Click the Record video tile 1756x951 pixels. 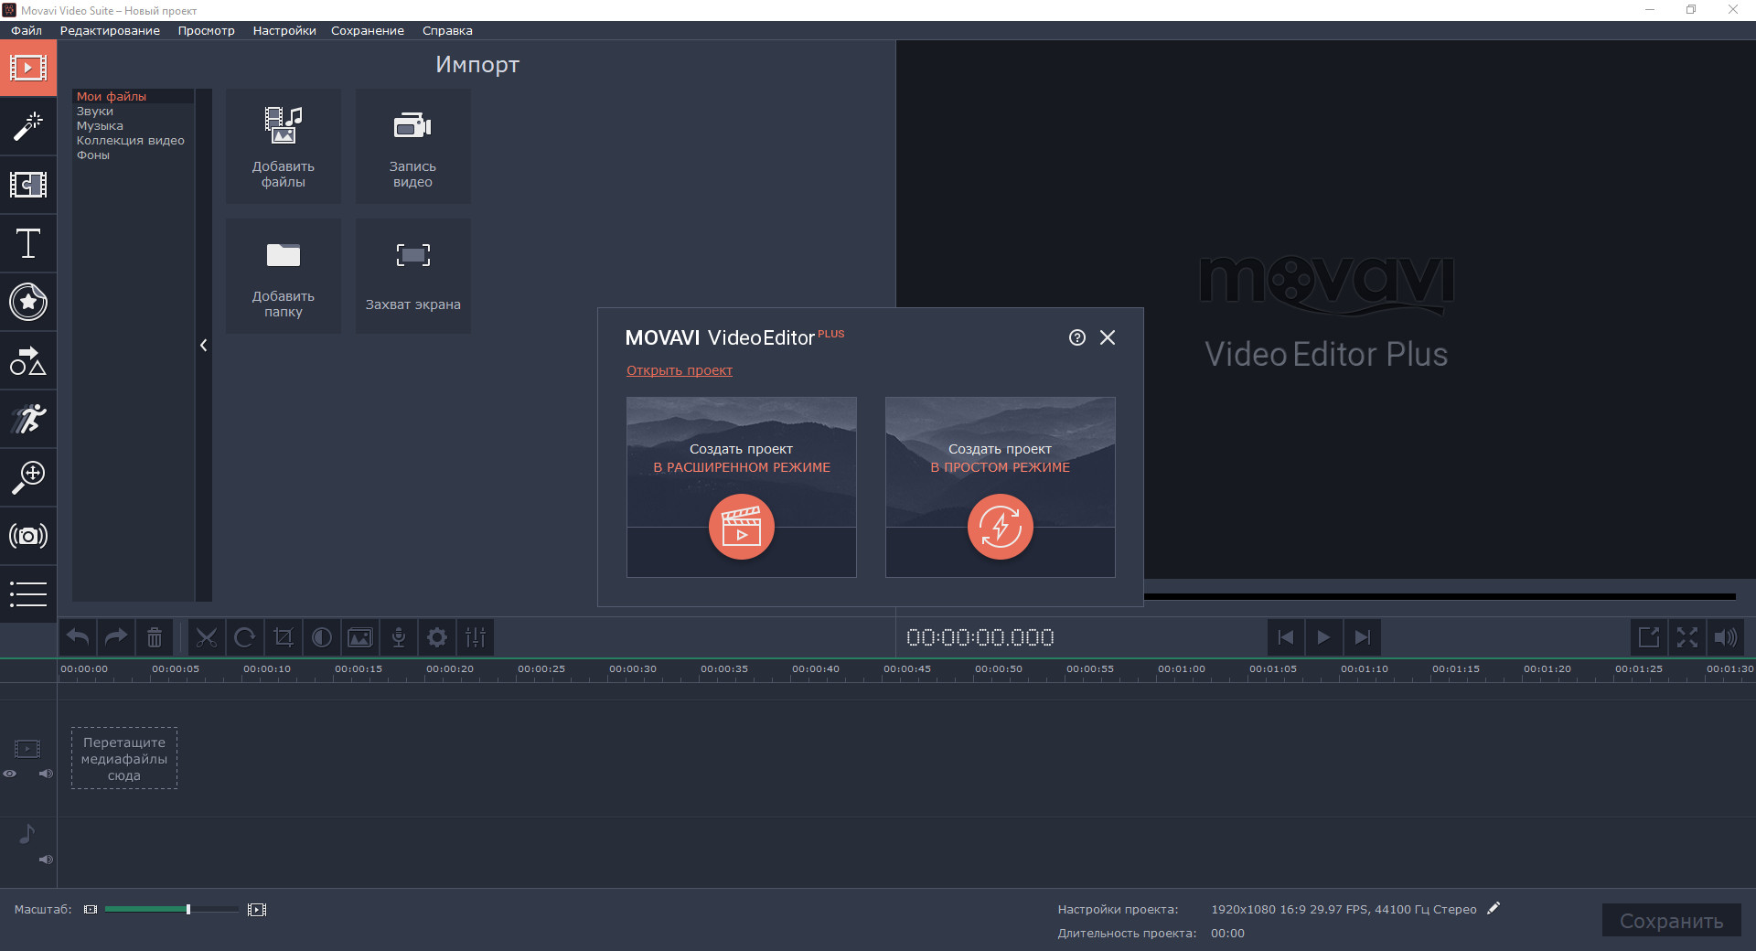pyautogui.click(x=413, y=146)
